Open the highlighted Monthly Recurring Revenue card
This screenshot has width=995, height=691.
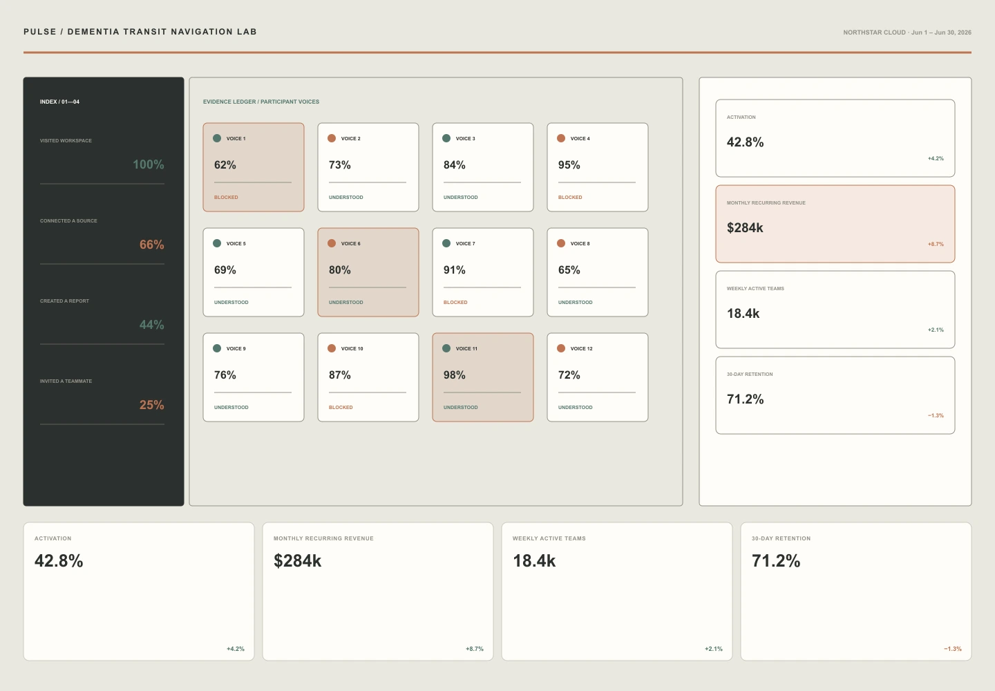[835, 224]
